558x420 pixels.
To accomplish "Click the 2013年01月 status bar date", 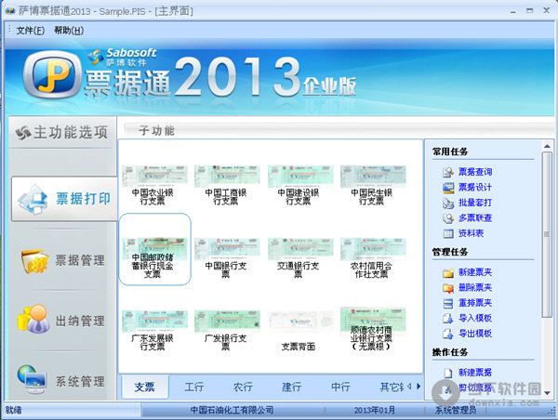I will pyautogui.click(x=375, y=410).
